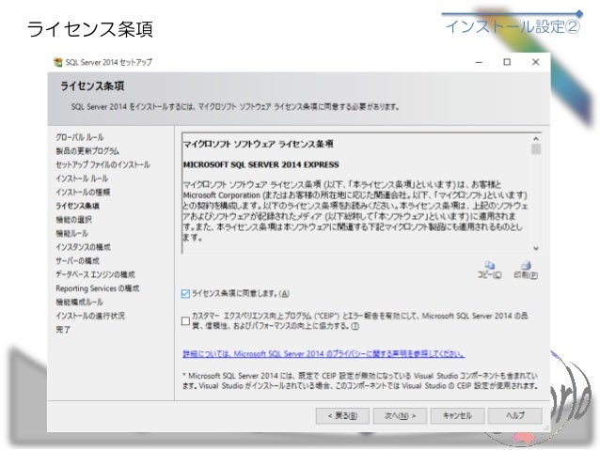Image resolution: width=600 pixels, height=450 pixels.
Task: Click the Copy (コピー) icon
Action: [490, 265]
